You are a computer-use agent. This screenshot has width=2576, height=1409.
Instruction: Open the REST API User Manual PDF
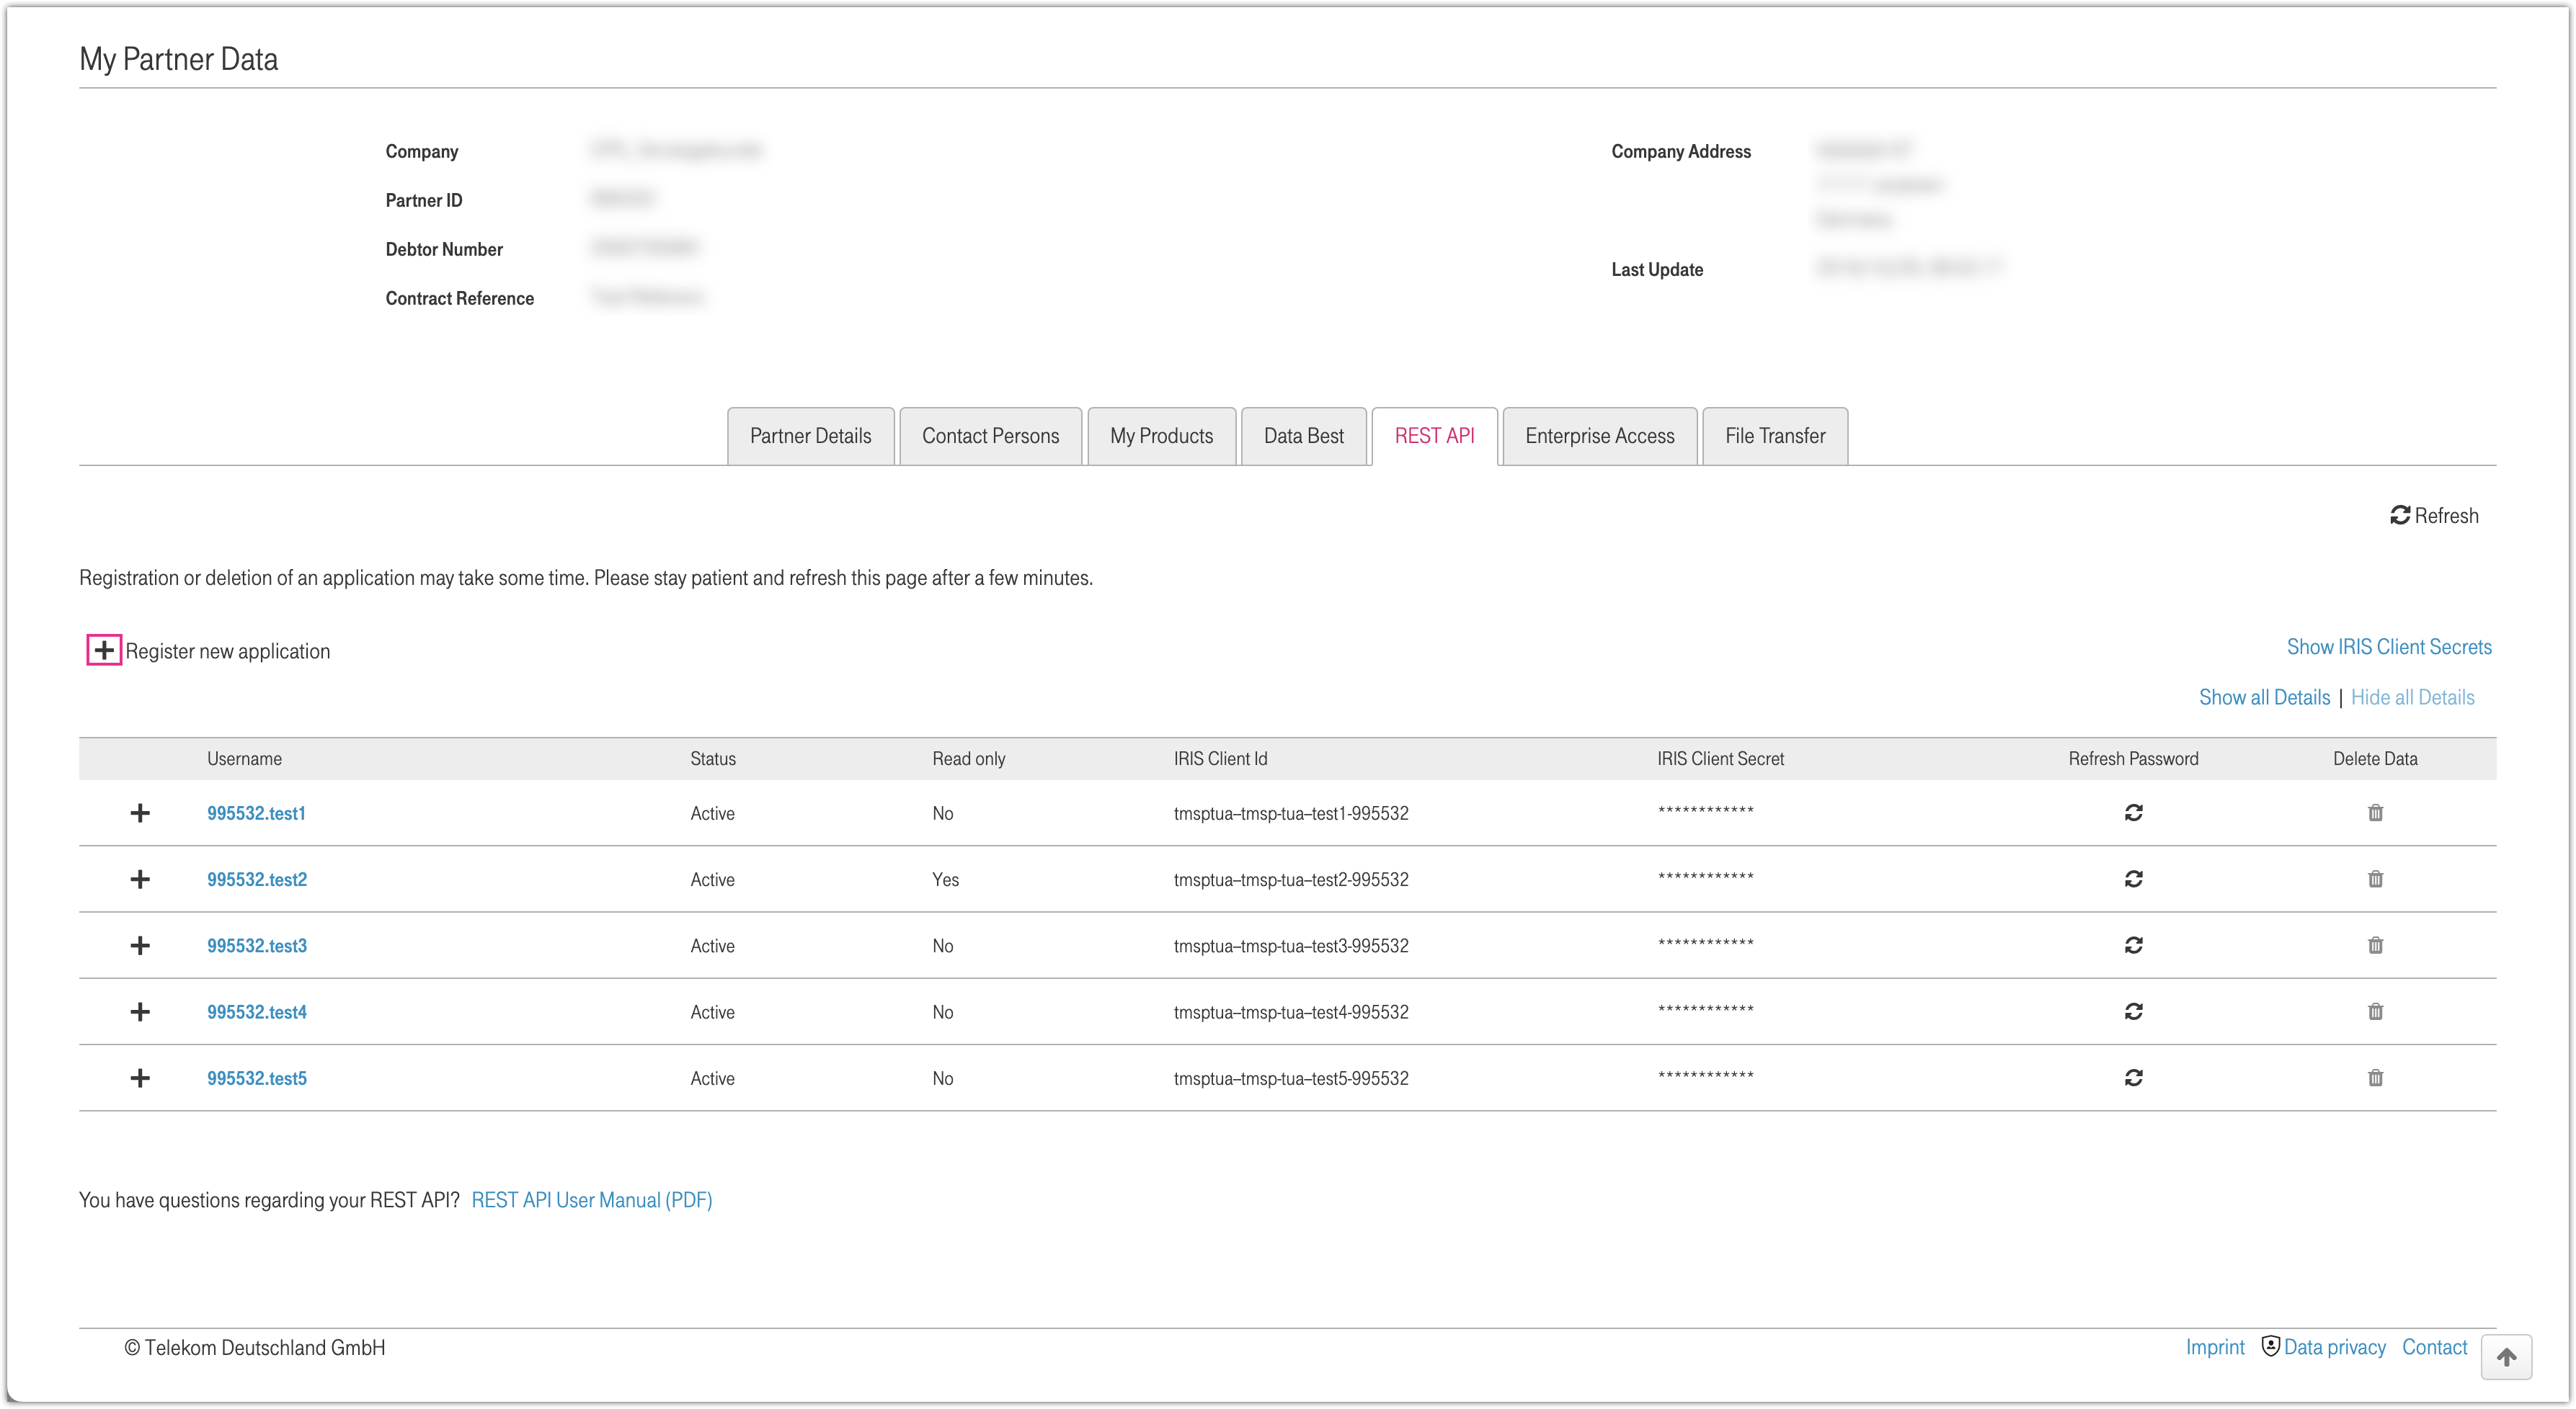[x=591, y=1200]
